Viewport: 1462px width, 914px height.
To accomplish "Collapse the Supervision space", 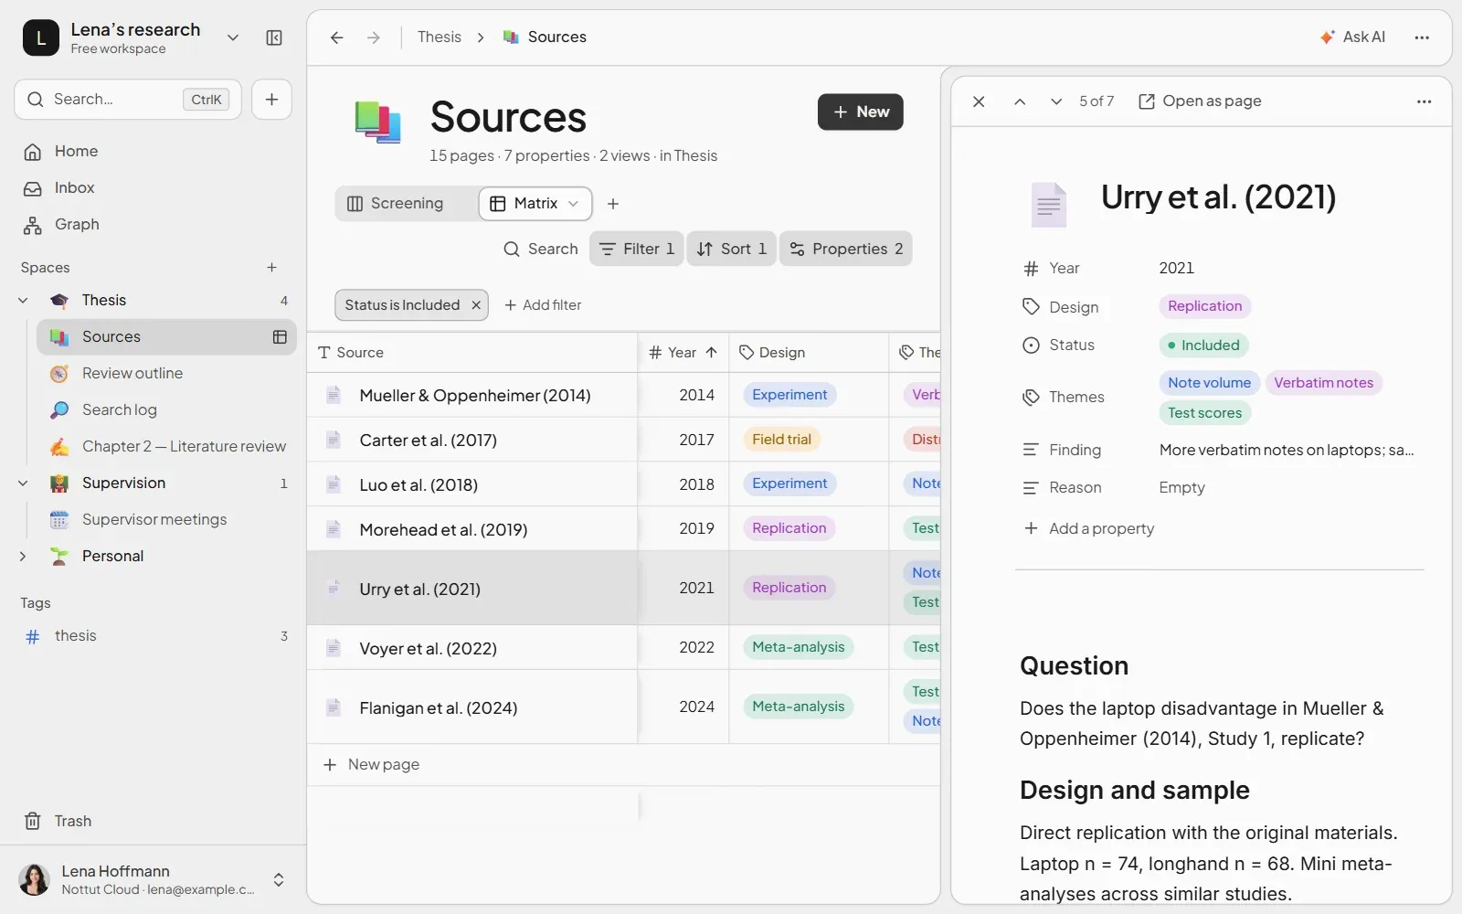I will point(23,484).
